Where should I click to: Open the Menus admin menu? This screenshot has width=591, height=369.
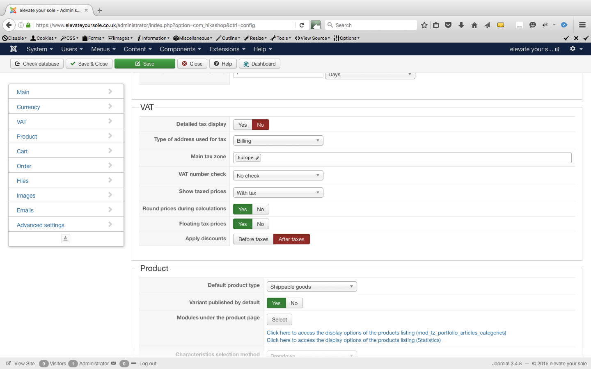[103, 49]
